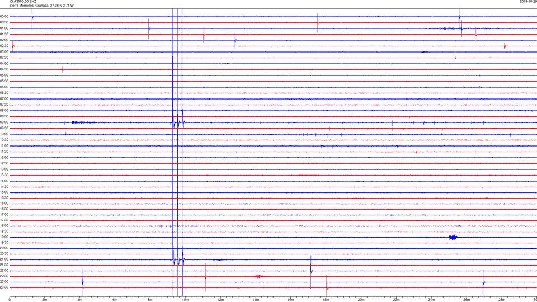This screenshot has height=302, width=537.
Task: Click the 19:00 trace label
Action: 4,237
